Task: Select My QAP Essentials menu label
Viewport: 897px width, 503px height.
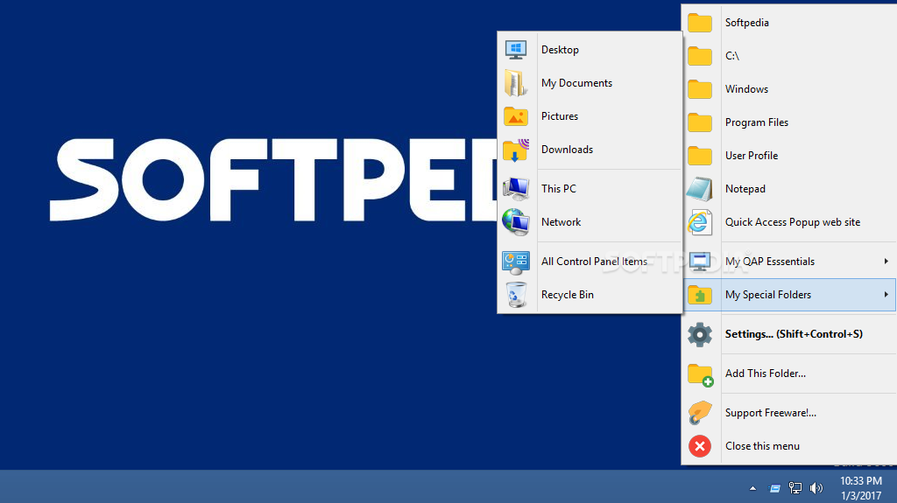Action: tap(769, 262)
